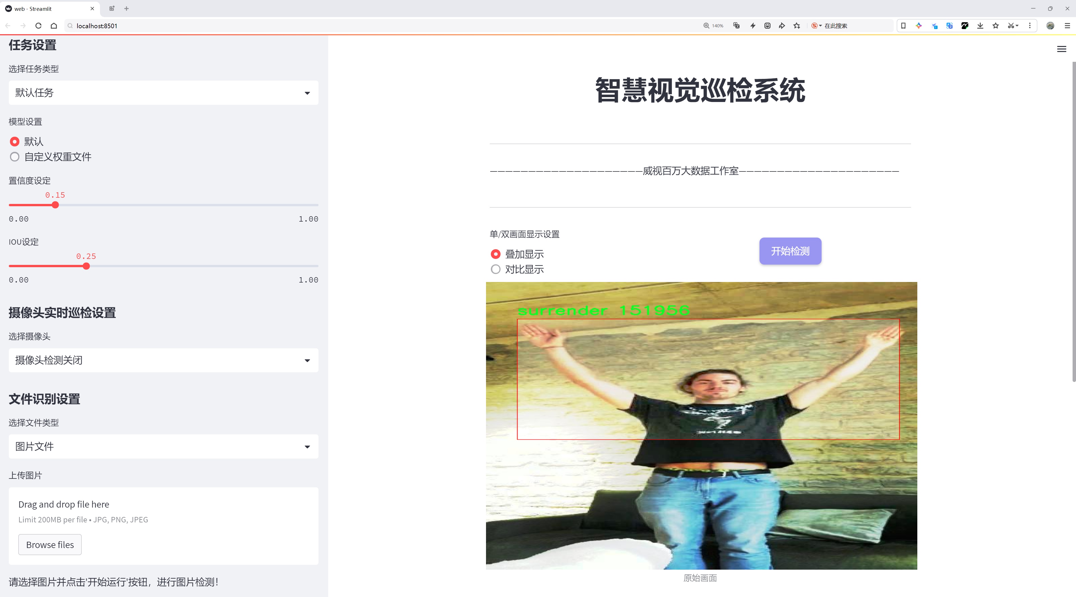The image size is (1076, 597).
Task: Open a new browser tab
Action: coord(126,8)
